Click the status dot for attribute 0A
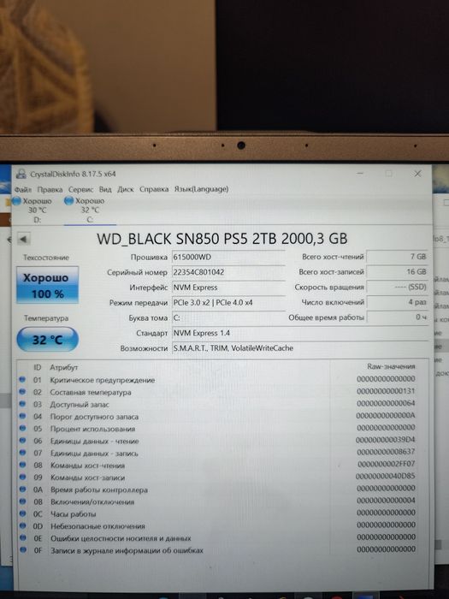The width and height of the screenshot is (449, 599). (x=22, y=489)
